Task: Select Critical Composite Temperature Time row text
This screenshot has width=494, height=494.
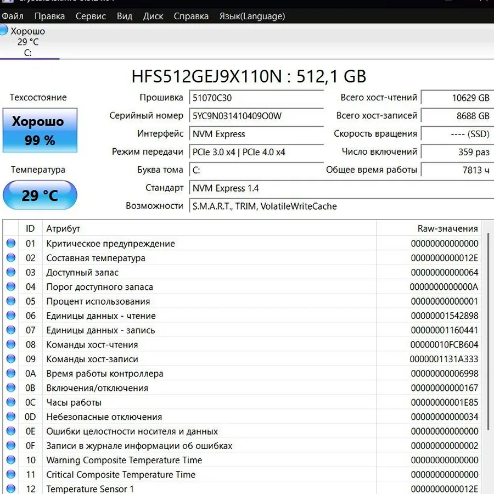Action: (121, 475)
